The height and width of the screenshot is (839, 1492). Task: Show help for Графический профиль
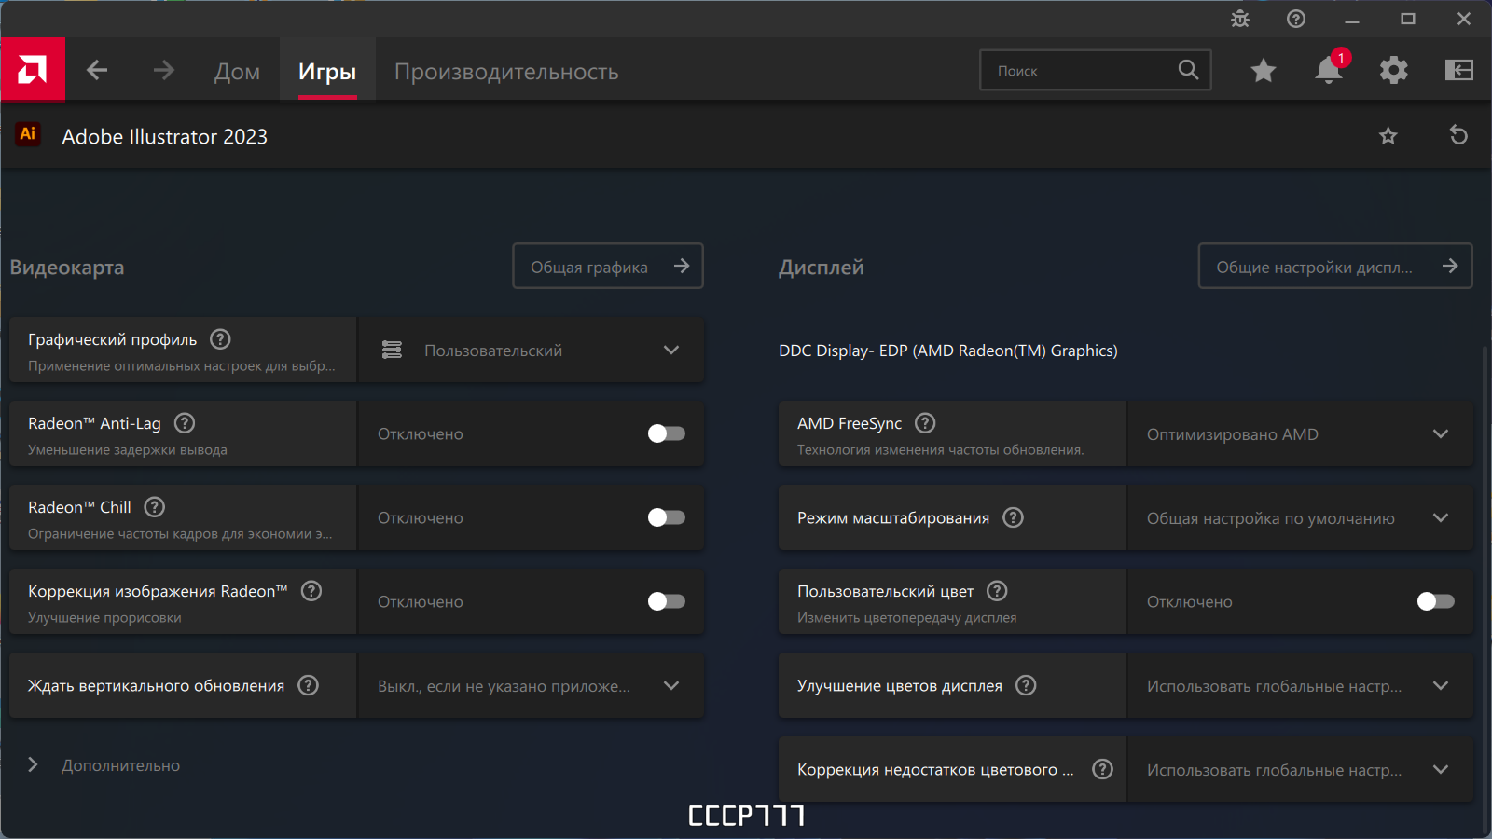[220, 339]
